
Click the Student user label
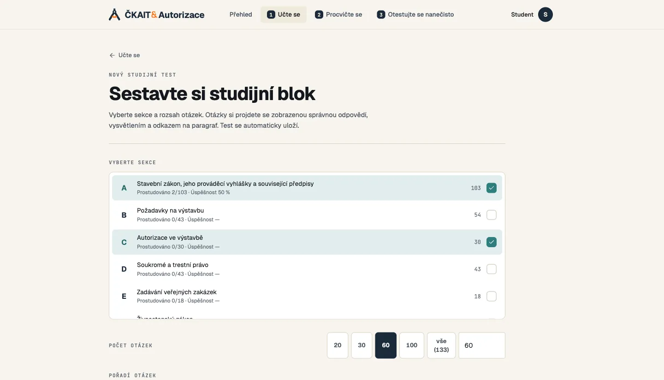[522, 14]
